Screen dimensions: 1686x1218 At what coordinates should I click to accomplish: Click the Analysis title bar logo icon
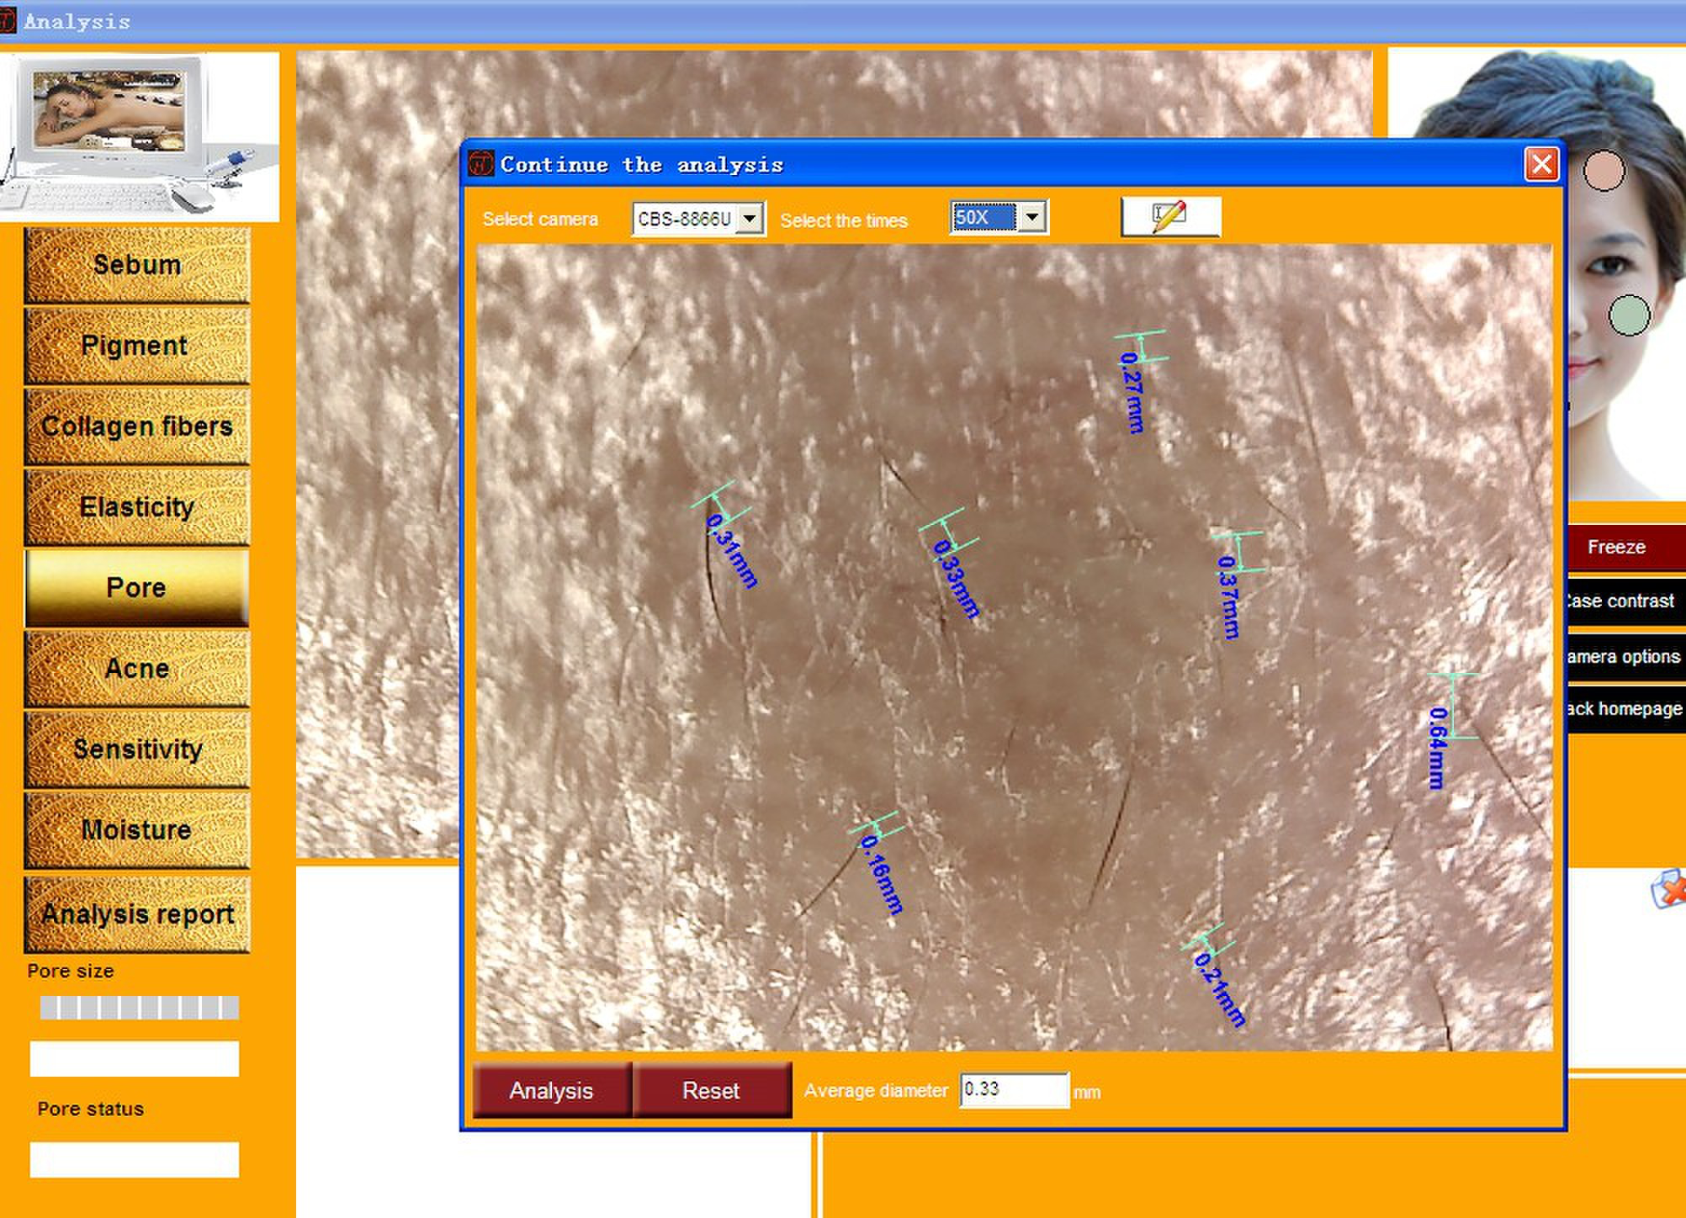point(8,21)
